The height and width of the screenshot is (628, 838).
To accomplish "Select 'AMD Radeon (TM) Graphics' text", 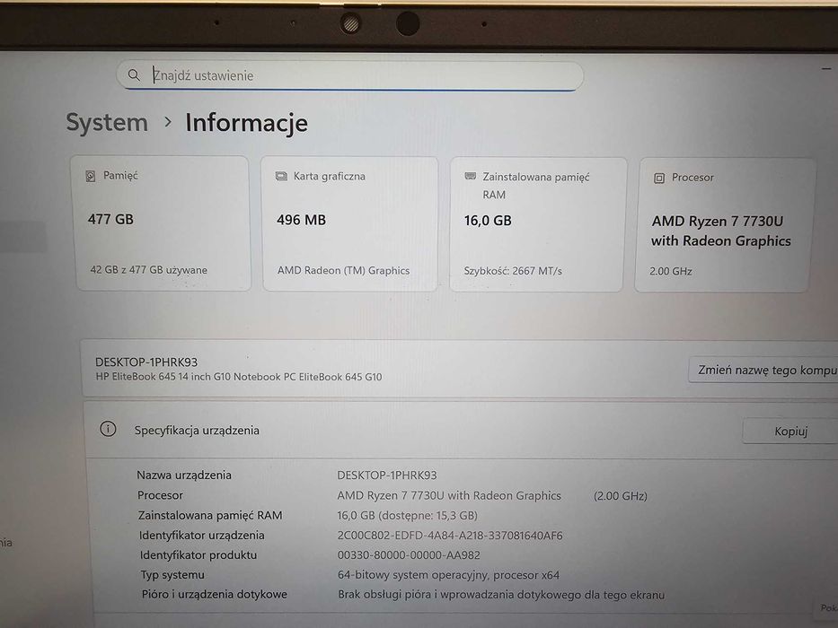I will coord(343,270).
